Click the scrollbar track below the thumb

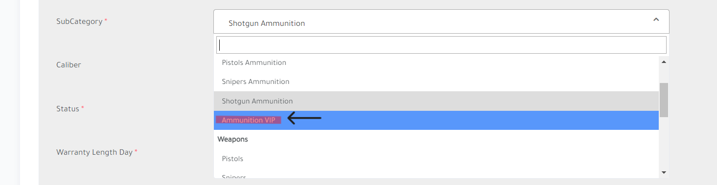point(664,143)
